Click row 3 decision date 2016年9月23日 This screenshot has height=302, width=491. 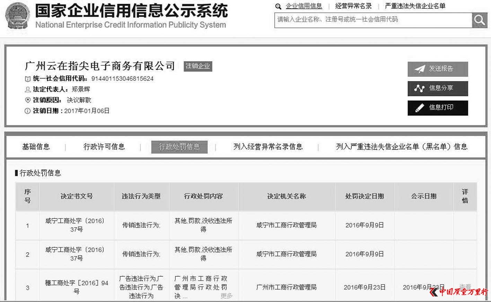(x=365, y=287)
